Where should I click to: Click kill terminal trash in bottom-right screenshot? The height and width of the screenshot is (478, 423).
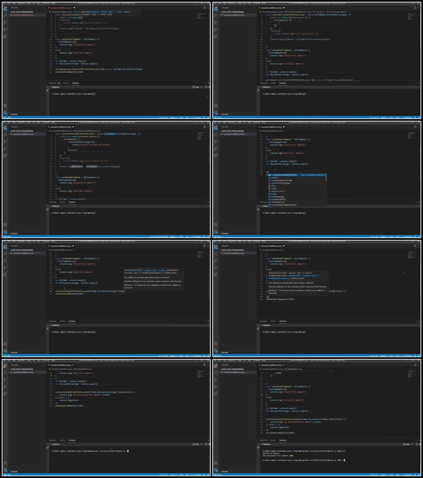pos(420,444)
